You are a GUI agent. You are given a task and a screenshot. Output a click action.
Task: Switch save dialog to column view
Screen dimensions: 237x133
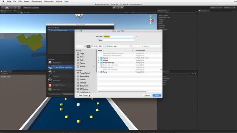[x=92, y=46]
